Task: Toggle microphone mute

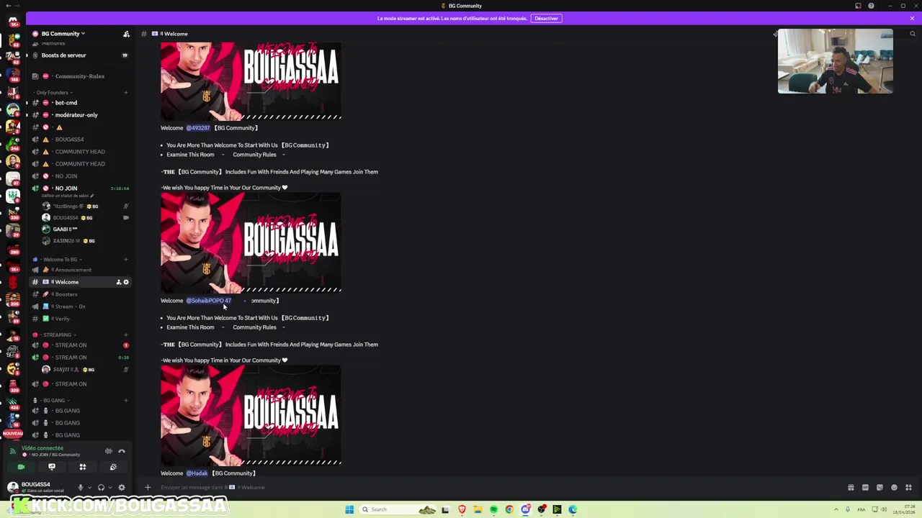Action: point(80,487)
